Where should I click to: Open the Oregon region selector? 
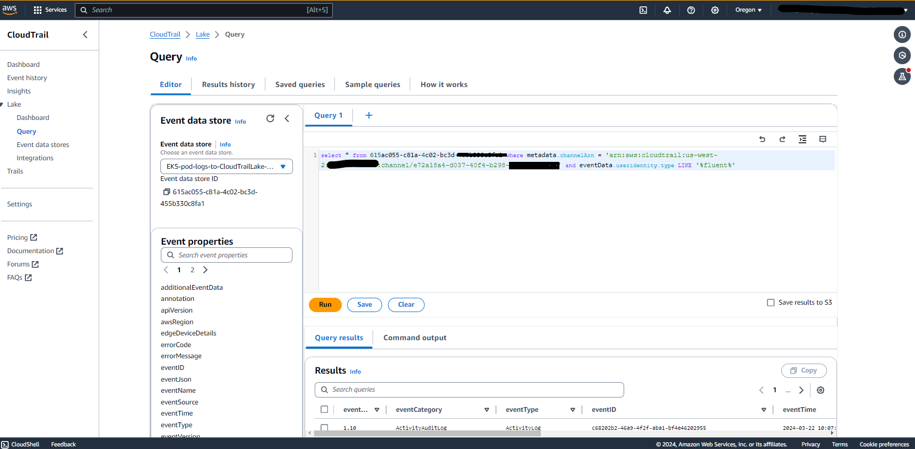(748, 10)
